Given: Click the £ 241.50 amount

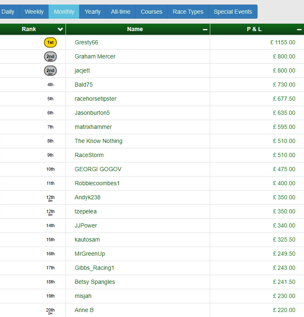Looking at the screenshot, I should [x=284, y=282].
